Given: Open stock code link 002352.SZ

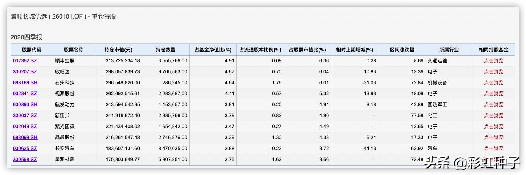Looking at the screenshot, I should click(x=25, y=60).
